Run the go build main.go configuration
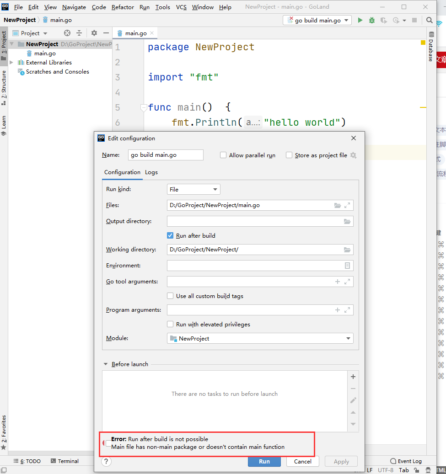This screenshot has height=474, width=446. pos(360,20)
